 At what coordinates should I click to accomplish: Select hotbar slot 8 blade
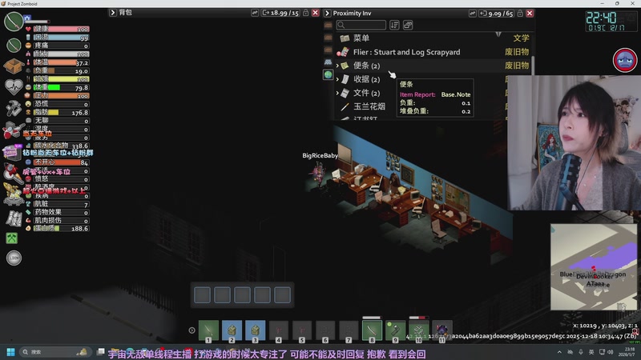pos(372,330)
